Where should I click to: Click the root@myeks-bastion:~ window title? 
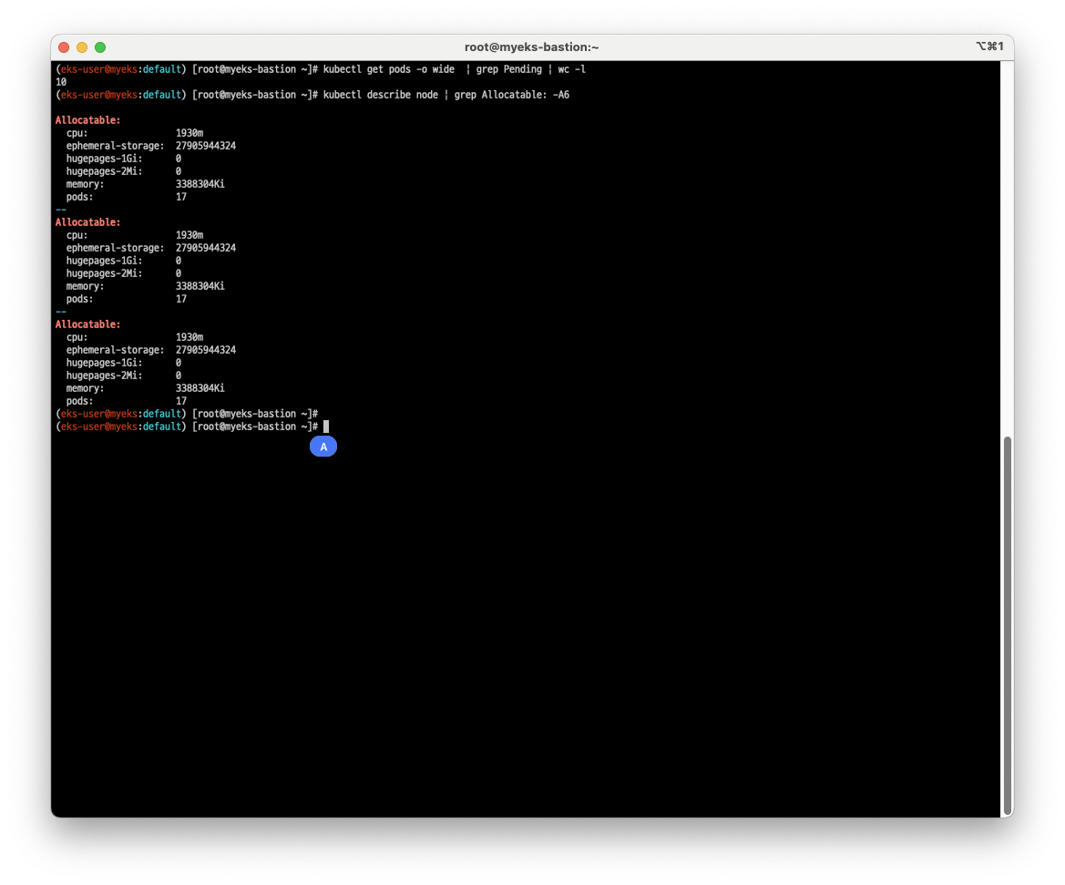(x=532, y=46)
